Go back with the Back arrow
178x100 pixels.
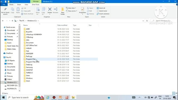tap(3, 21)
